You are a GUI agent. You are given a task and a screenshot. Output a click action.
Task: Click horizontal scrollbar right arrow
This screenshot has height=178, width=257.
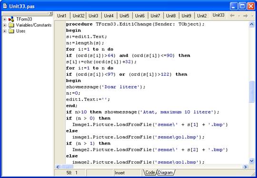[246, 167]
